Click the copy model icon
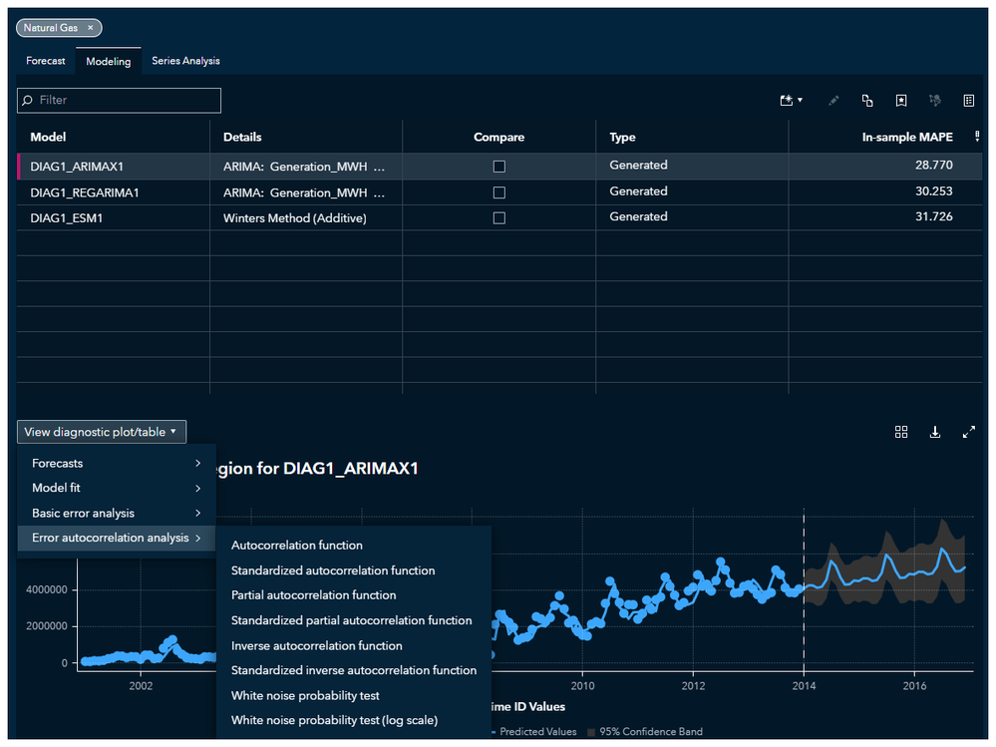996x747 pixels. tap(867, 101)
